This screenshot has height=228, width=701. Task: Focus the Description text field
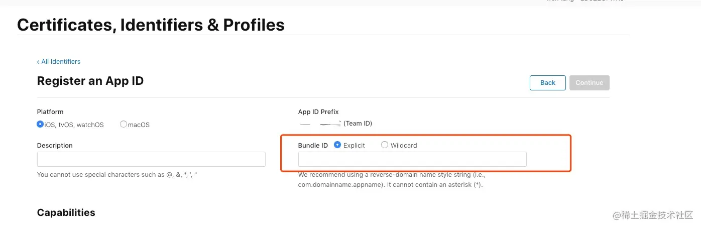coord(151,159)
